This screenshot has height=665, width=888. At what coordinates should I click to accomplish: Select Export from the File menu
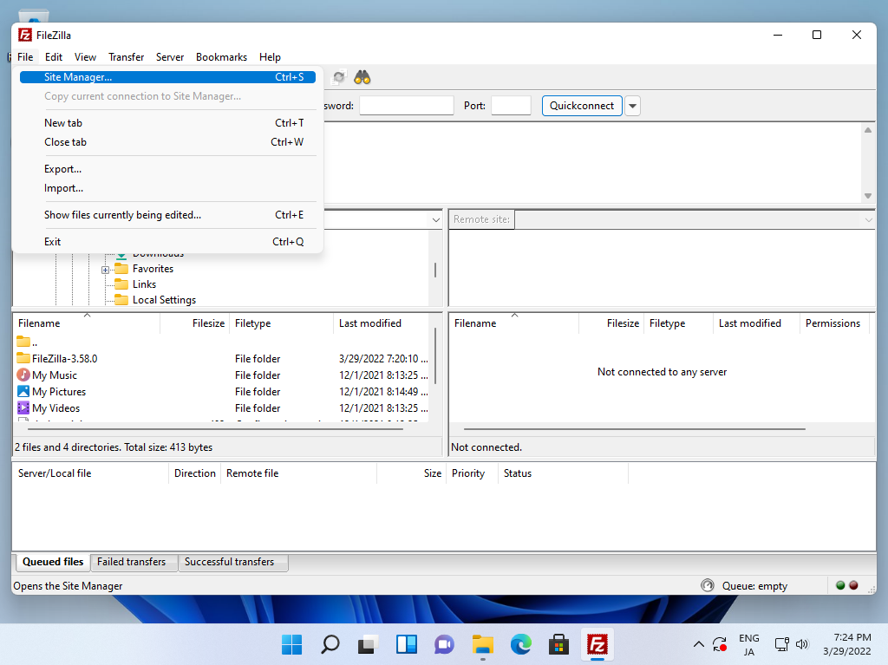(62, 169)
